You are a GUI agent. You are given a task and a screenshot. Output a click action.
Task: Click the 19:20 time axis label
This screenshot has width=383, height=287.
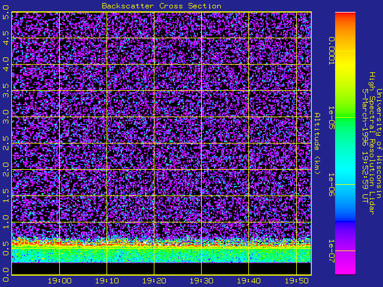click(154, 281)
